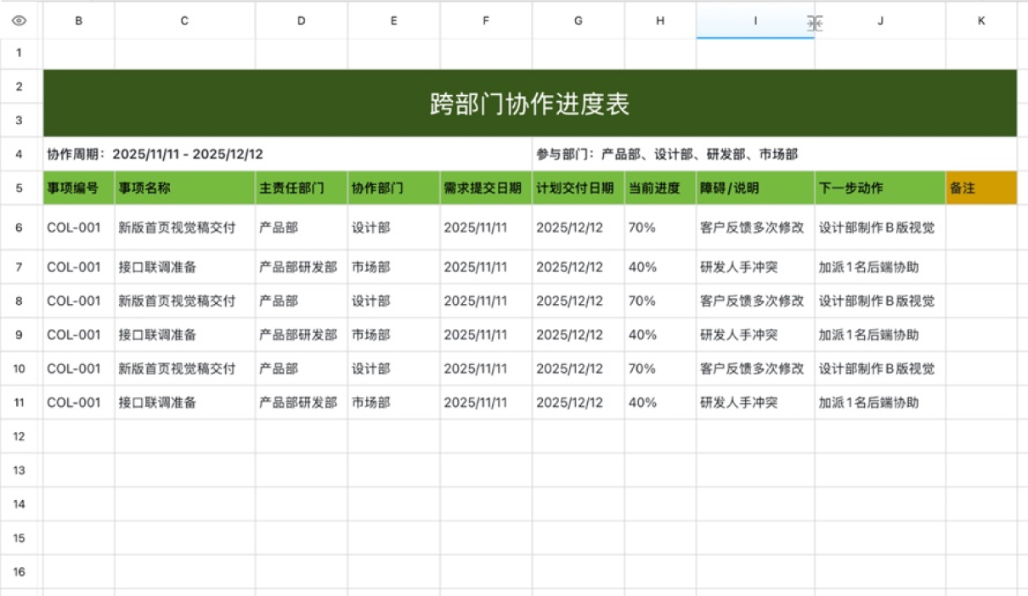Click the 事项编号 header cell
The width and height of the screenshot is (1028, 596).
click(x=79, y=188)
